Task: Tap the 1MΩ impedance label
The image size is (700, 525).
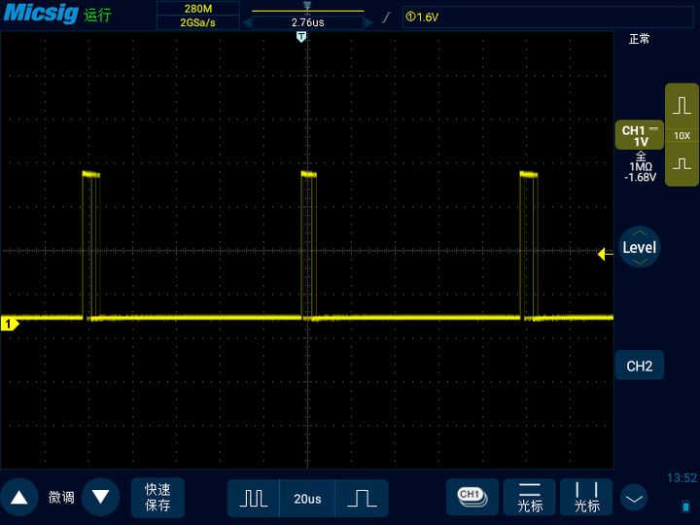Action: (x=641, y=166)
